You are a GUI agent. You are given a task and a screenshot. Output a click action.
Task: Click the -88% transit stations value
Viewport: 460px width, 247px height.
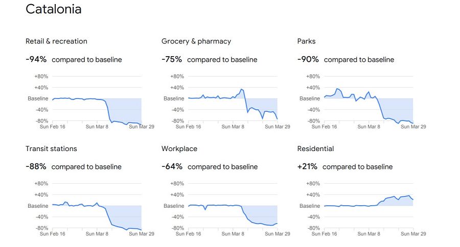(36, 167)
